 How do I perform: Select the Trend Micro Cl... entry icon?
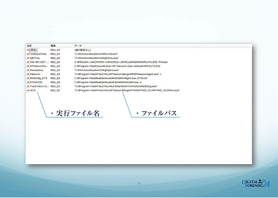28,86
